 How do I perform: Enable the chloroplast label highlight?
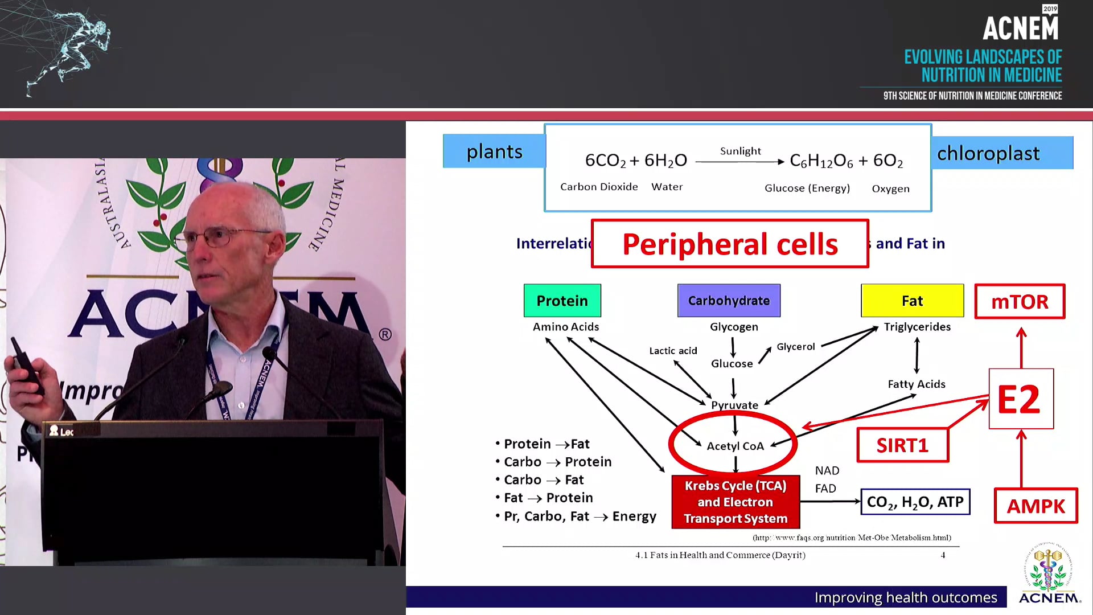989,153
